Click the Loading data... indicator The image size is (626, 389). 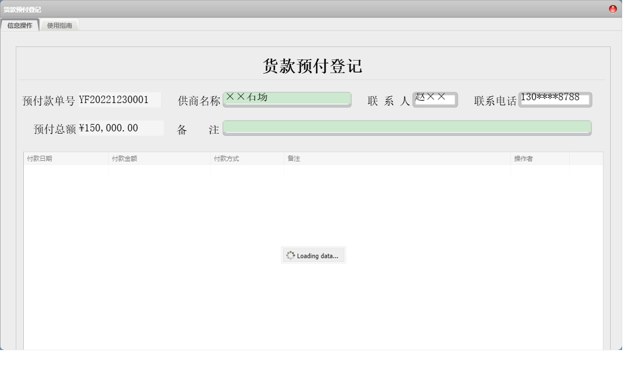pos(313,255)
